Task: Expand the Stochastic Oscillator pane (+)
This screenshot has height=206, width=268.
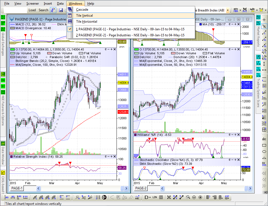Action: [x=235, y=160]
